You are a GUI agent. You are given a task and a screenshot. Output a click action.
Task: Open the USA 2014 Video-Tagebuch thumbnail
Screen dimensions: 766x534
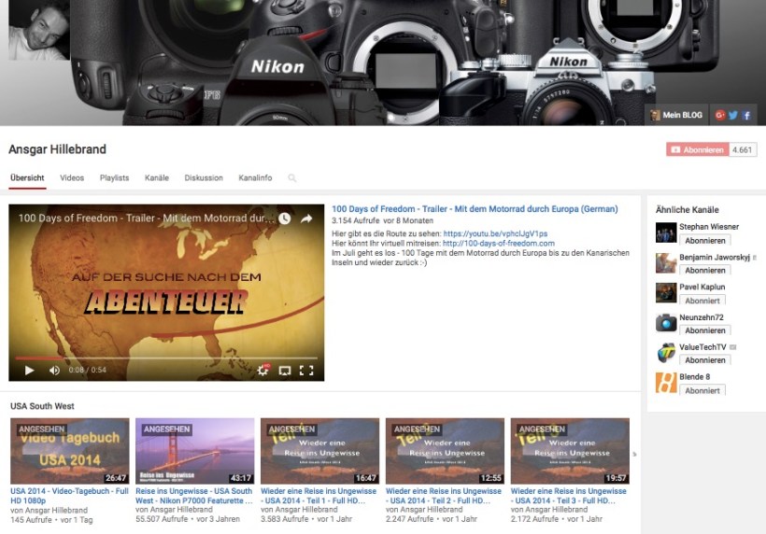tap(70, 451)
